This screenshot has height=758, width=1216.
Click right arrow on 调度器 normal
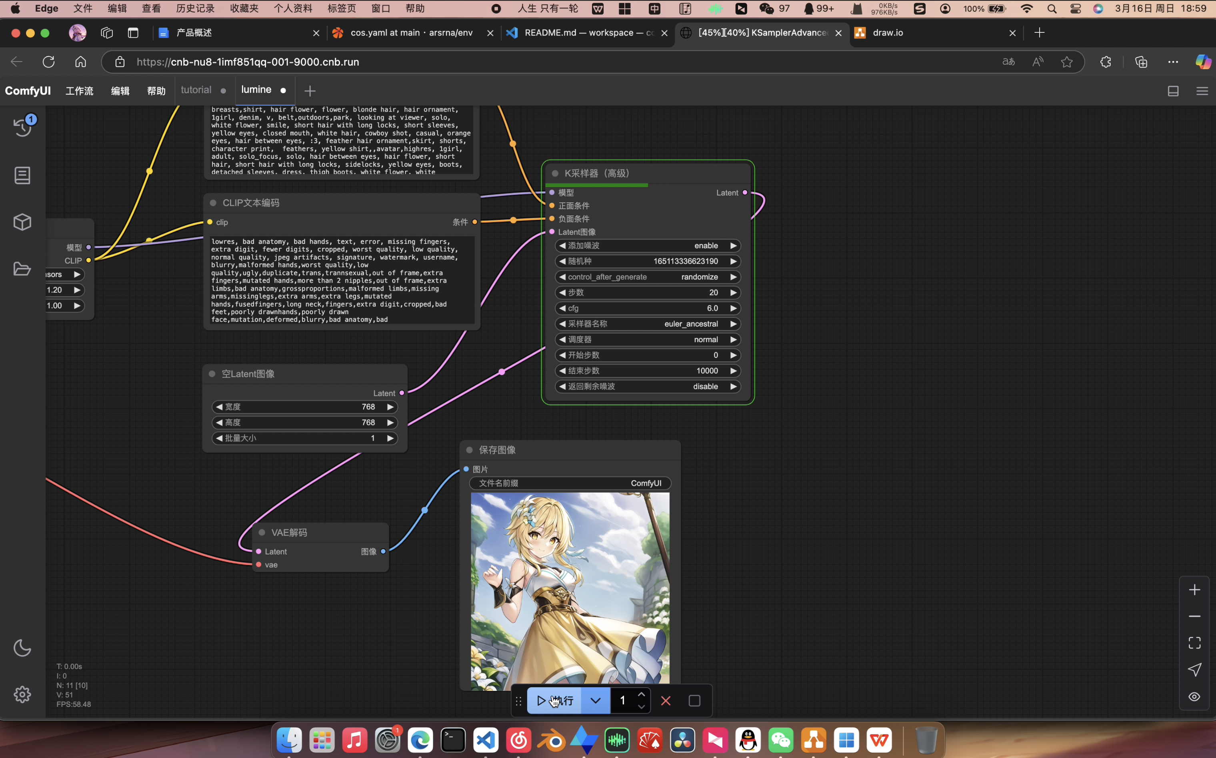(x=733, y=339)
